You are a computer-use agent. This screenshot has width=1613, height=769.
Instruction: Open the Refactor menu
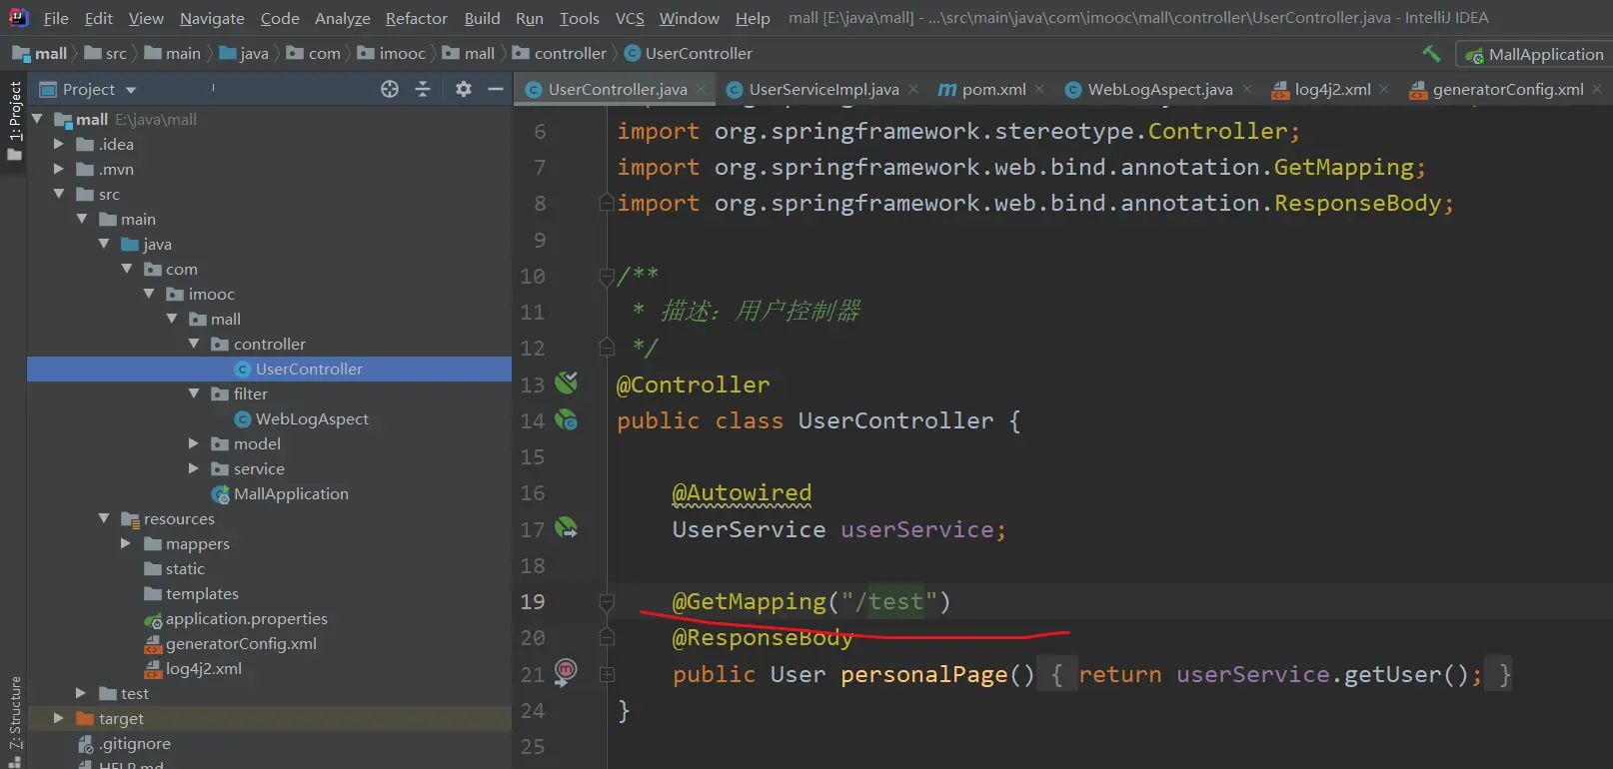tap(416, 18)
